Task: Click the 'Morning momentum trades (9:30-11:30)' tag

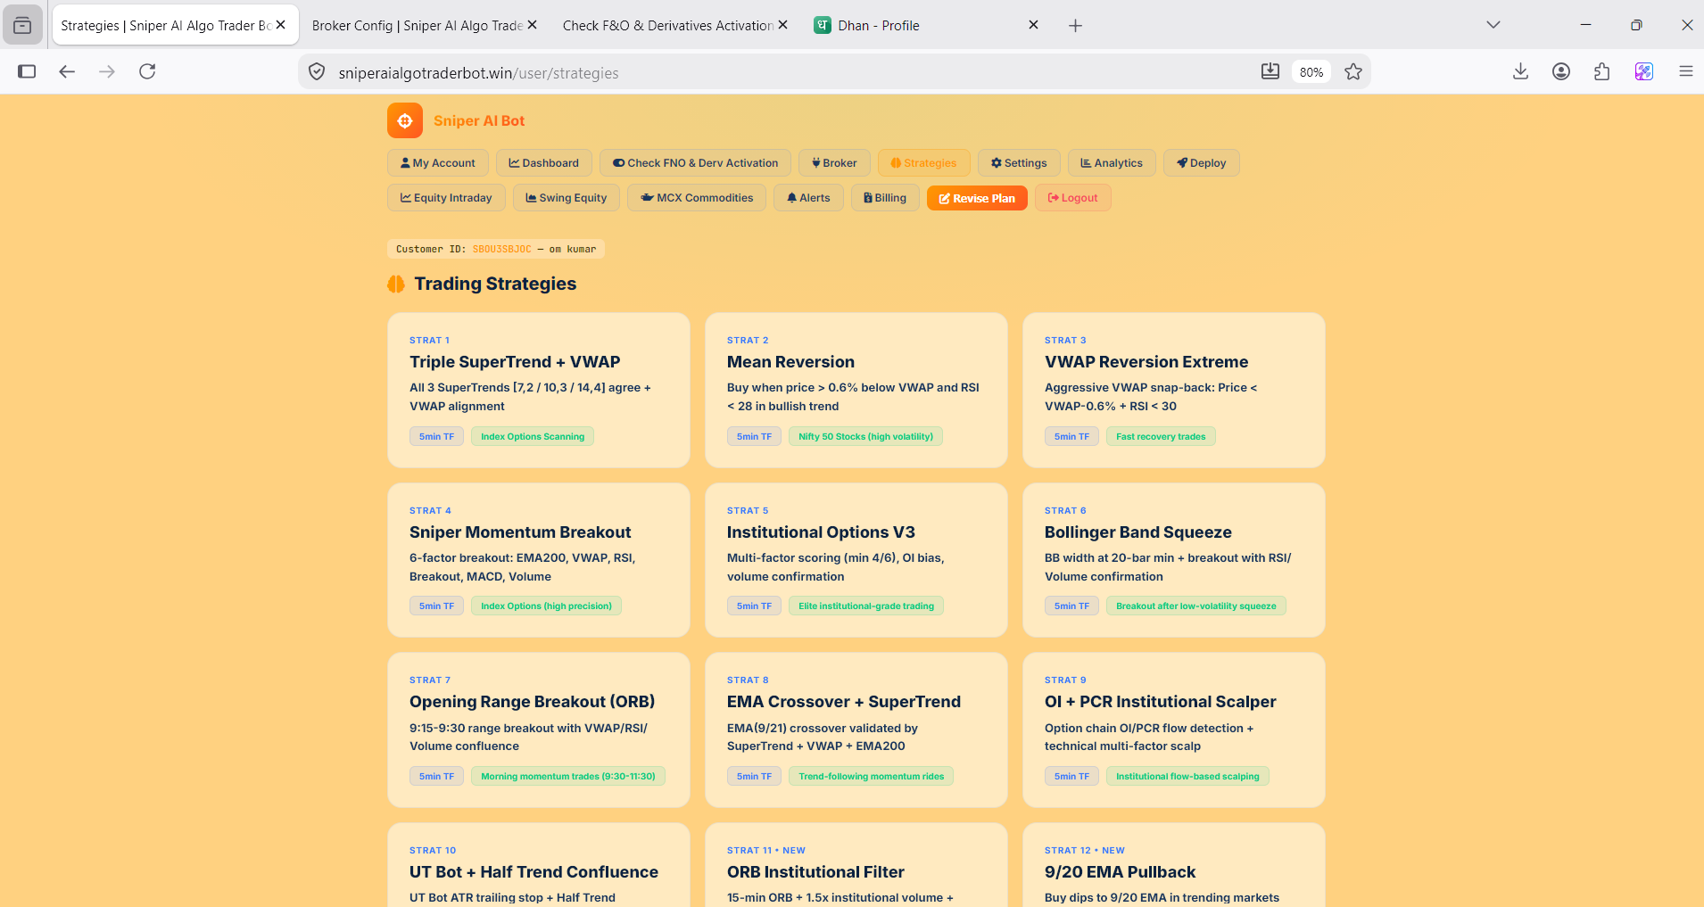Action: coord(568,776)
